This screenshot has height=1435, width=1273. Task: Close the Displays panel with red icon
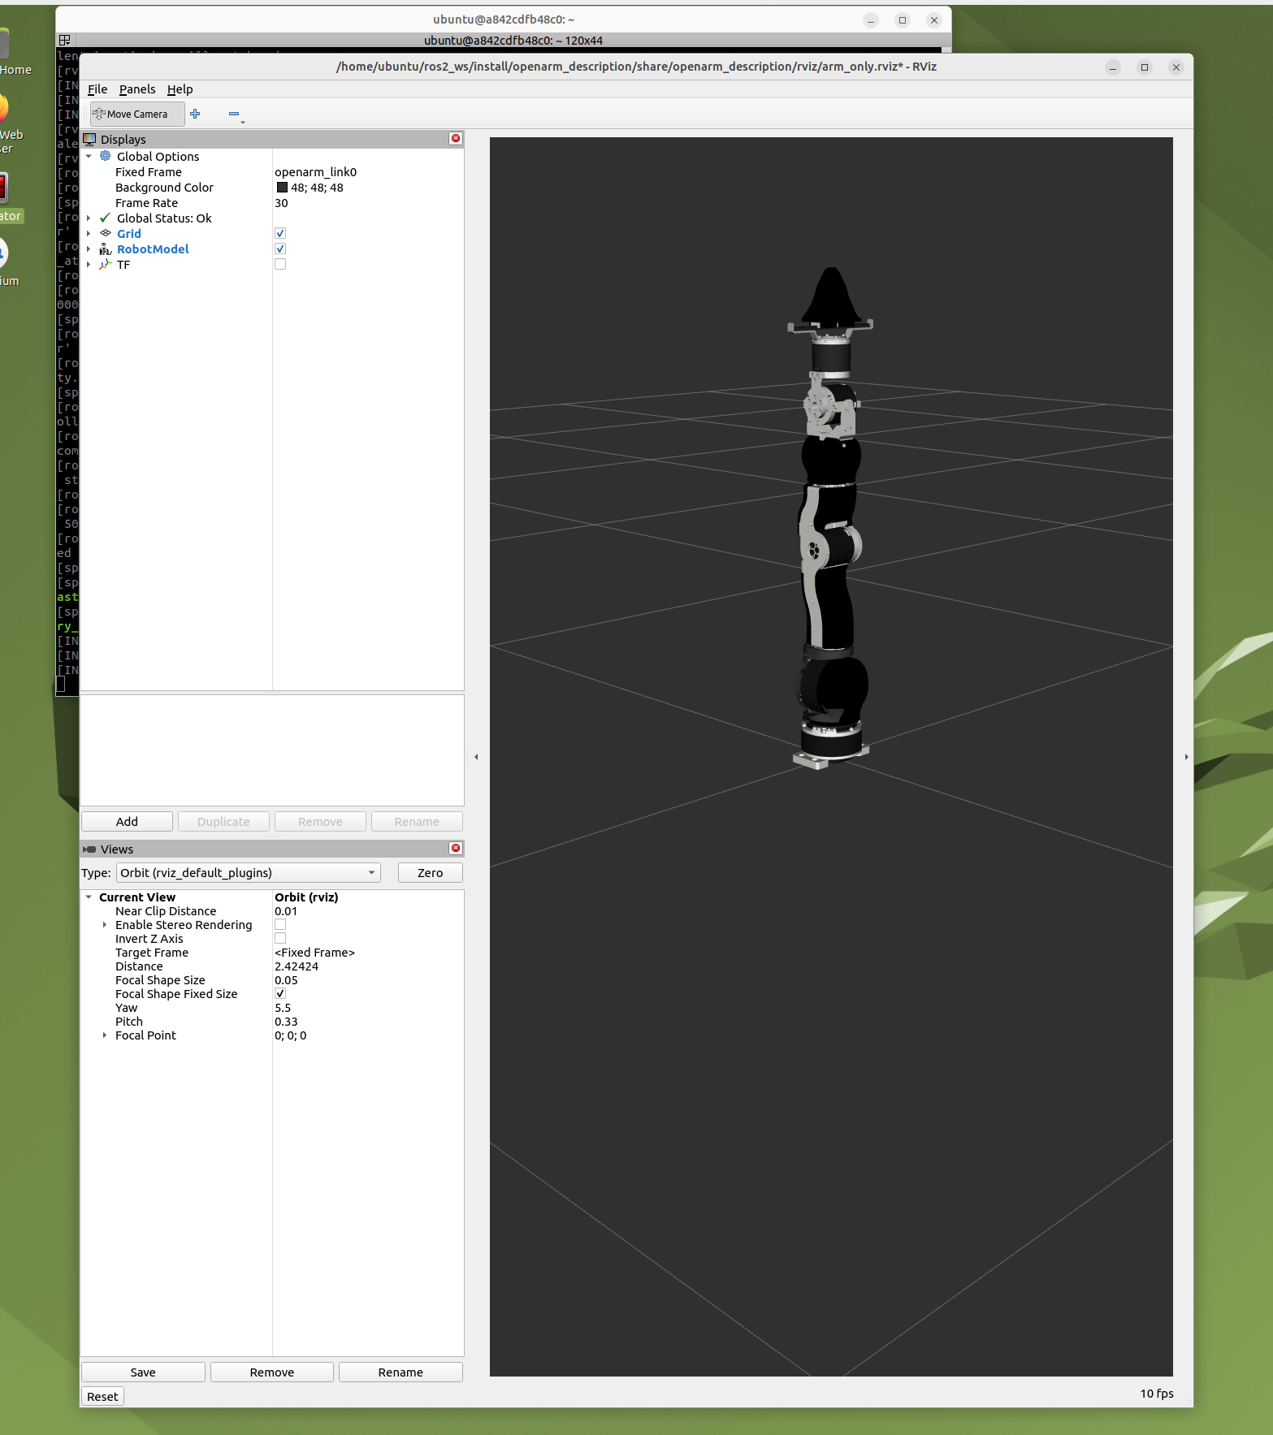pos(456,139)
